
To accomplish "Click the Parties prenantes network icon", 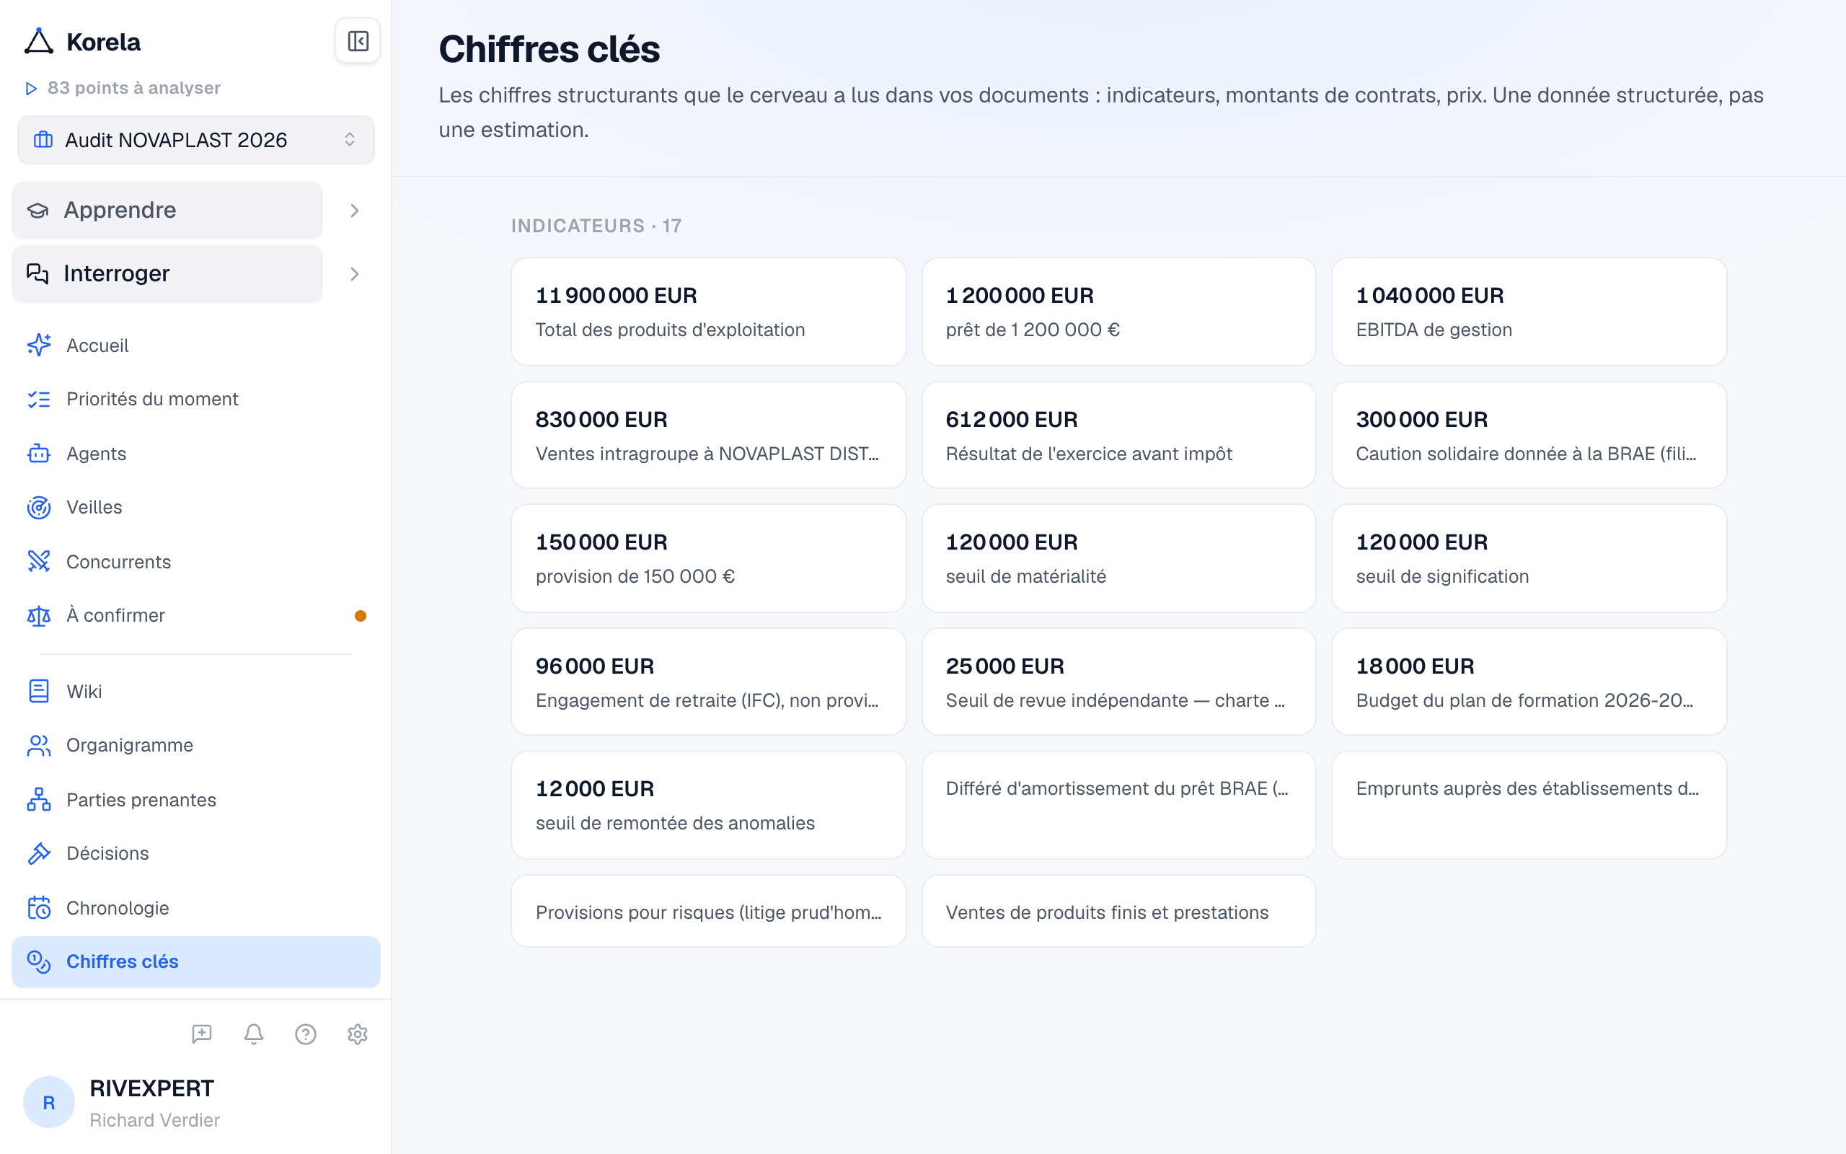I will click(39, 799).
